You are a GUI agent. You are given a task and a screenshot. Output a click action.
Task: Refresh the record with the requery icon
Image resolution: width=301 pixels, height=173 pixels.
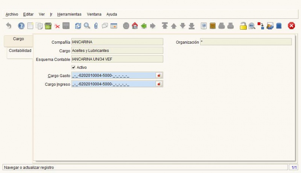(78, 26)
